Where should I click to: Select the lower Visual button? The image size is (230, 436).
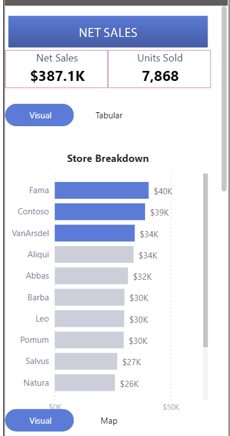[40, 420]
